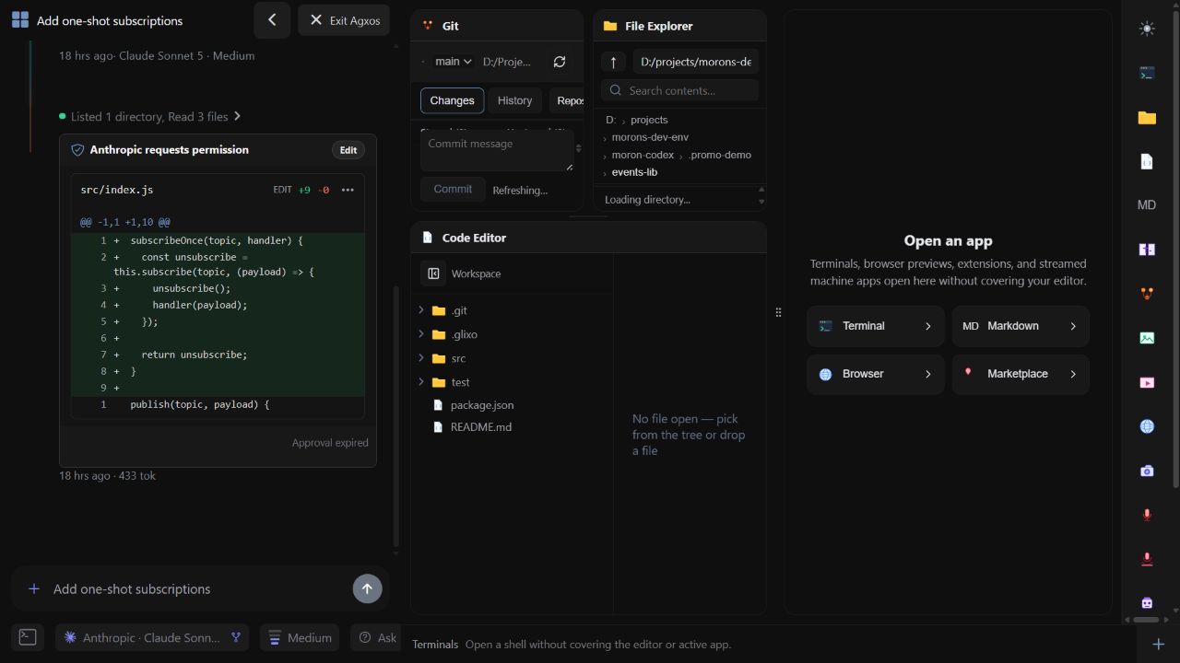Viewport: 1180px width, 663px height.
Task: Open the diff compare app in right sidebar
Action: coord(1147,250)
